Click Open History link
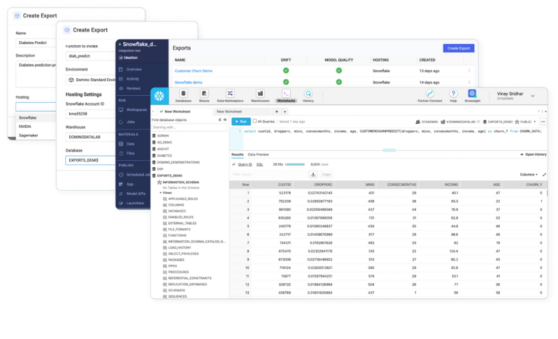 click(533, 154)
